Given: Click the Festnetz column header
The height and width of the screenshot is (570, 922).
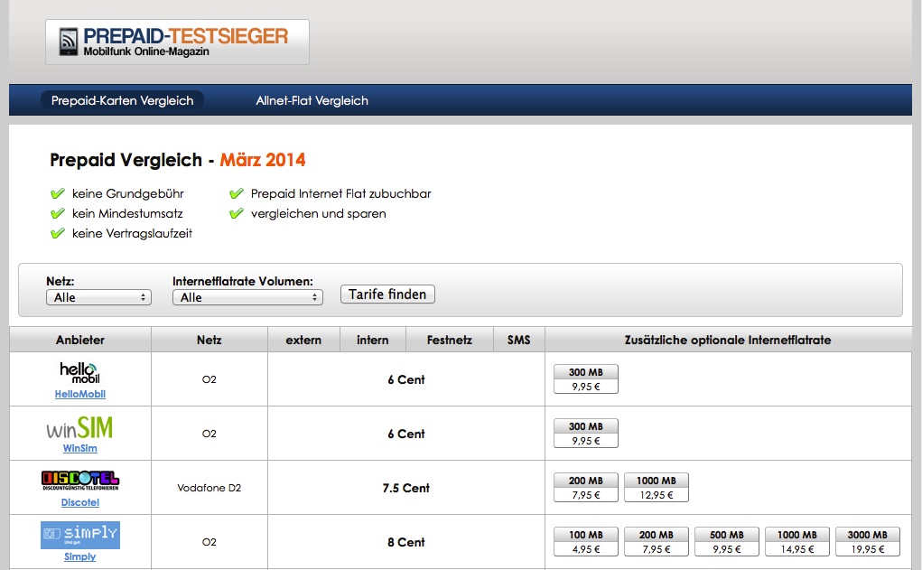Looking at the screenshot, I should click(x=449, y=340).
